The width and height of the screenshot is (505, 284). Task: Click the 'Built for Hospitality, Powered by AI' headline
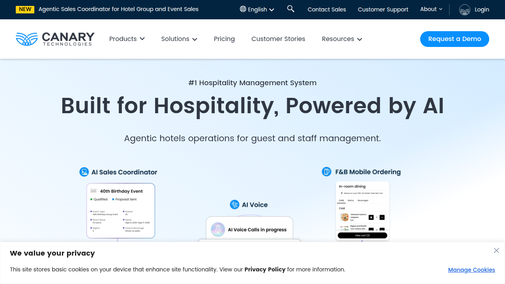pyautogui.click(x=252, y=106)
